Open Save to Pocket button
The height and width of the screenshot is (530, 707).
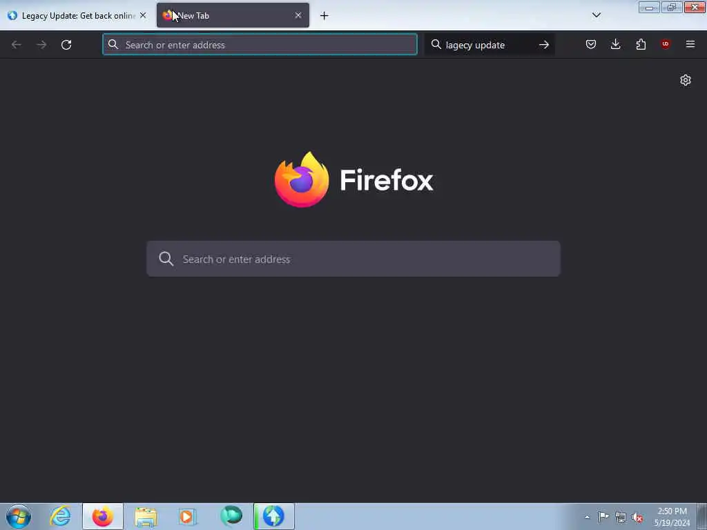pos(591,44)
